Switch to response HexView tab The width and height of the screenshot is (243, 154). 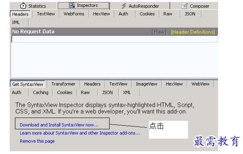click(x=174, y=84)
